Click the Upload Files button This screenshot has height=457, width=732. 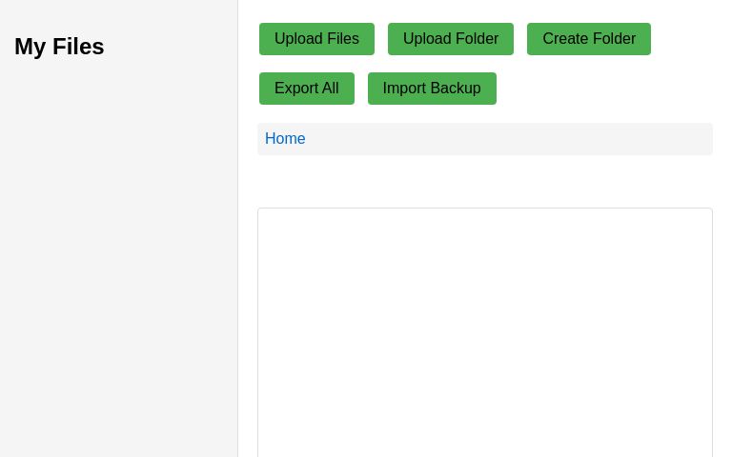(x=316, y=39)
